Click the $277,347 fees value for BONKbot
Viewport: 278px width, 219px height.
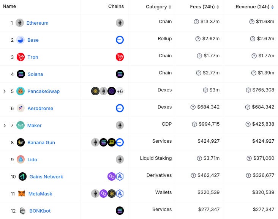(209, 210)
